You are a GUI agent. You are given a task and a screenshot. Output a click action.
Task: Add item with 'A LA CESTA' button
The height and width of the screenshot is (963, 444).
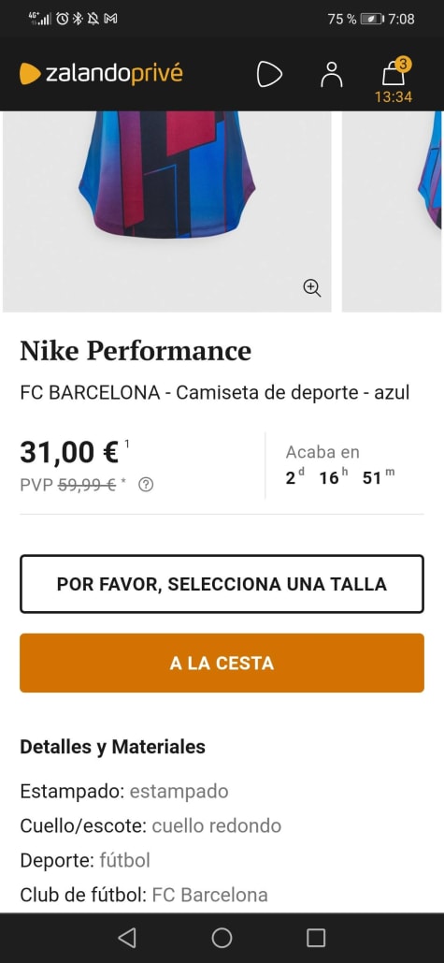(x=222, y=664)
